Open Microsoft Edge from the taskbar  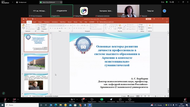coord(56,105)
